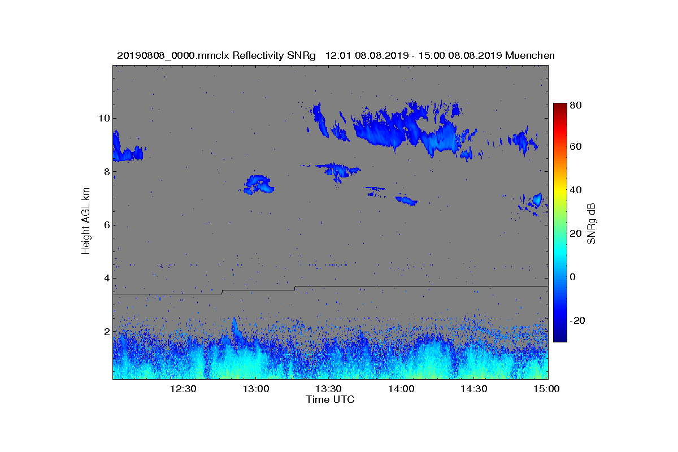Click the "Time UTC" axis label
The image size is (678, 452).
coord(331,399)
